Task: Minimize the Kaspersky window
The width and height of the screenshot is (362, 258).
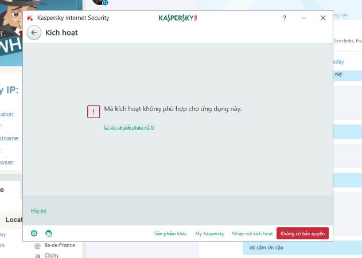Action: click(304, 18)
